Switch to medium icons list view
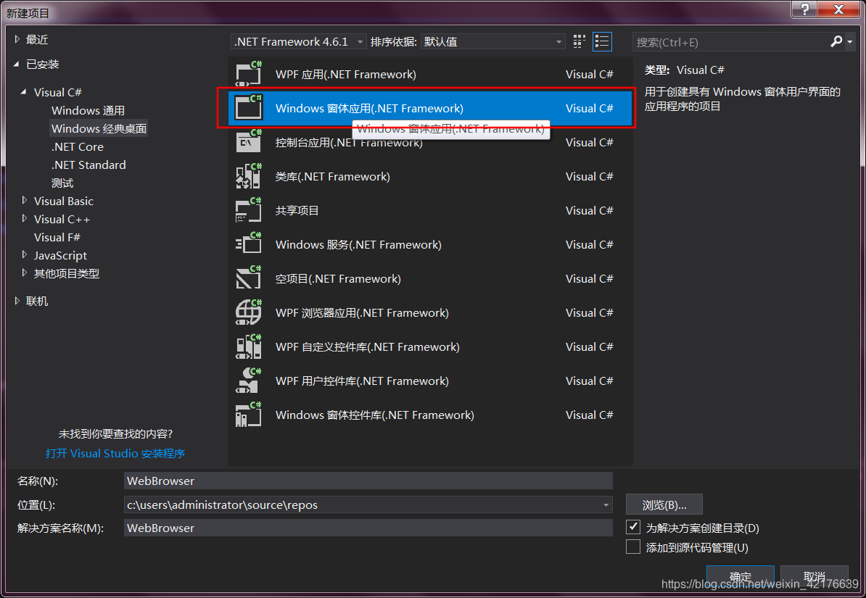The width and height of the screenshot is (866, 598). tap(602, 41)
